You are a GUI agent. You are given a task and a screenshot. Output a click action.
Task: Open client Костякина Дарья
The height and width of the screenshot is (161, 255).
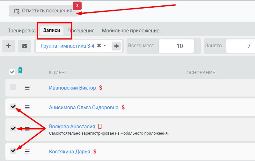point(69,151)
